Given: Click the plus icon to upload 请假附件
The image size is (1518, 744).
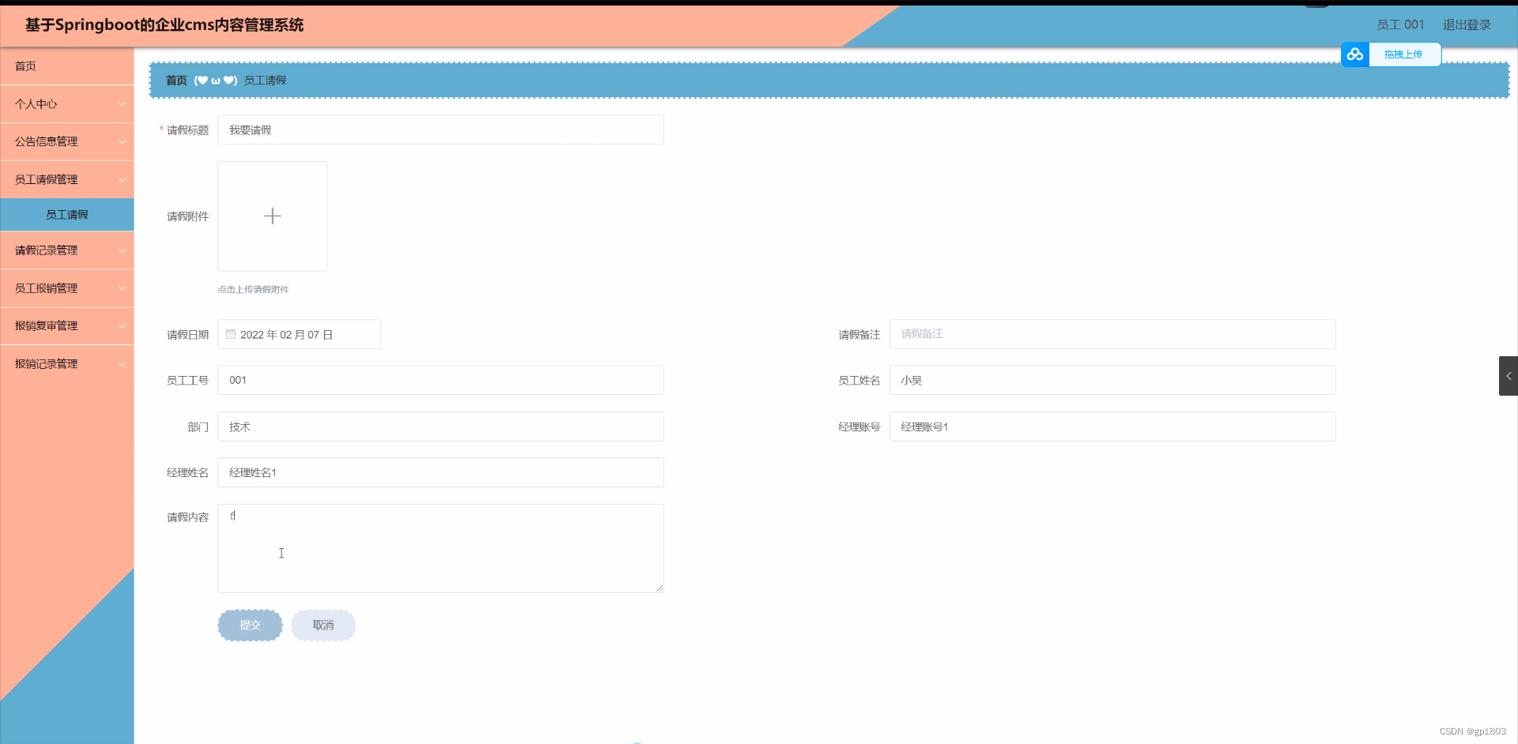Looking at the screenshot, I should click(272, 216).
